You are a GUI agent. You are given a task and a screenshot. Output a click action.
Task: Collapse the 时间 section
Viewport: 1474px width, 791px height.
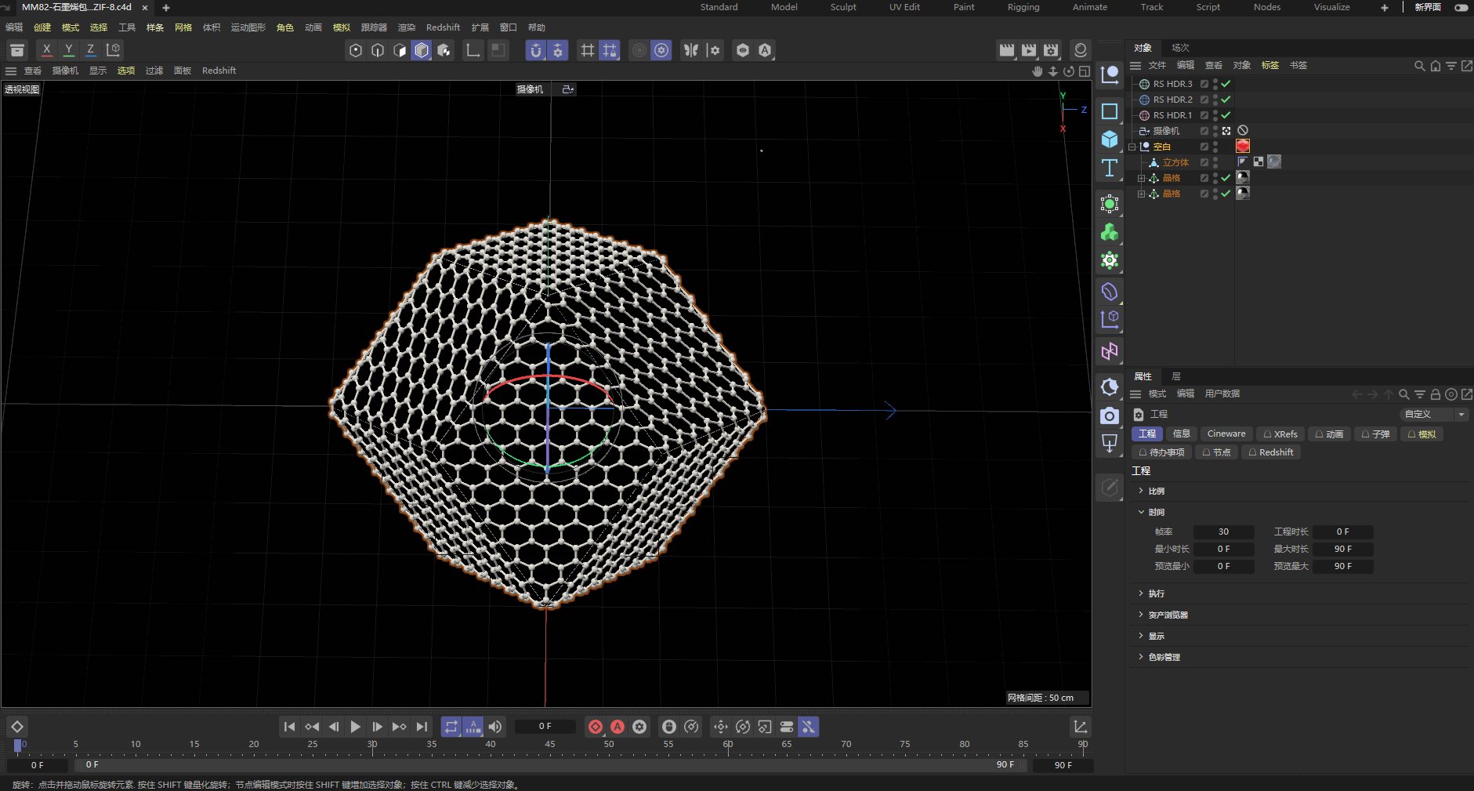pyautogui.click(x=1141, y=512)
